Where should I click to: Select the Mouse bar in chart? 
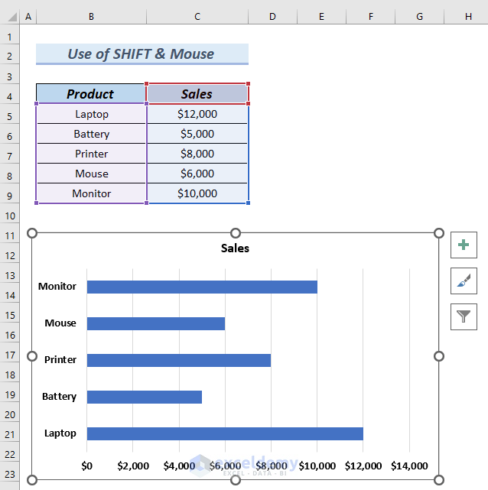pyautogui.click(x=156, y=323)
